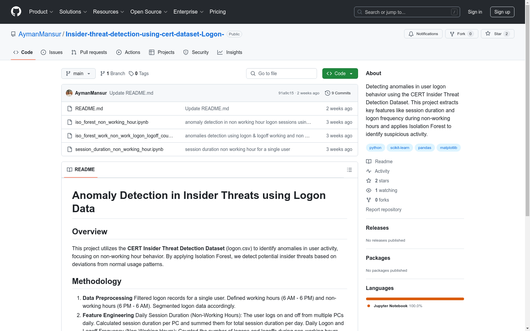
Task: Open the README outline list icon
Action: [349, 170]
